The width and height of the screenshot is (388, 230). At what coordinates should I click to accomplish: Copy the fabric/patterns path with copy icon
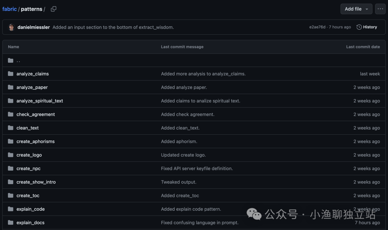(54, 9)
